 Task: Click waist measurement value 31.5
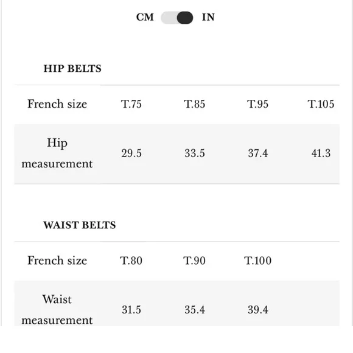click(x=131, y=310)
